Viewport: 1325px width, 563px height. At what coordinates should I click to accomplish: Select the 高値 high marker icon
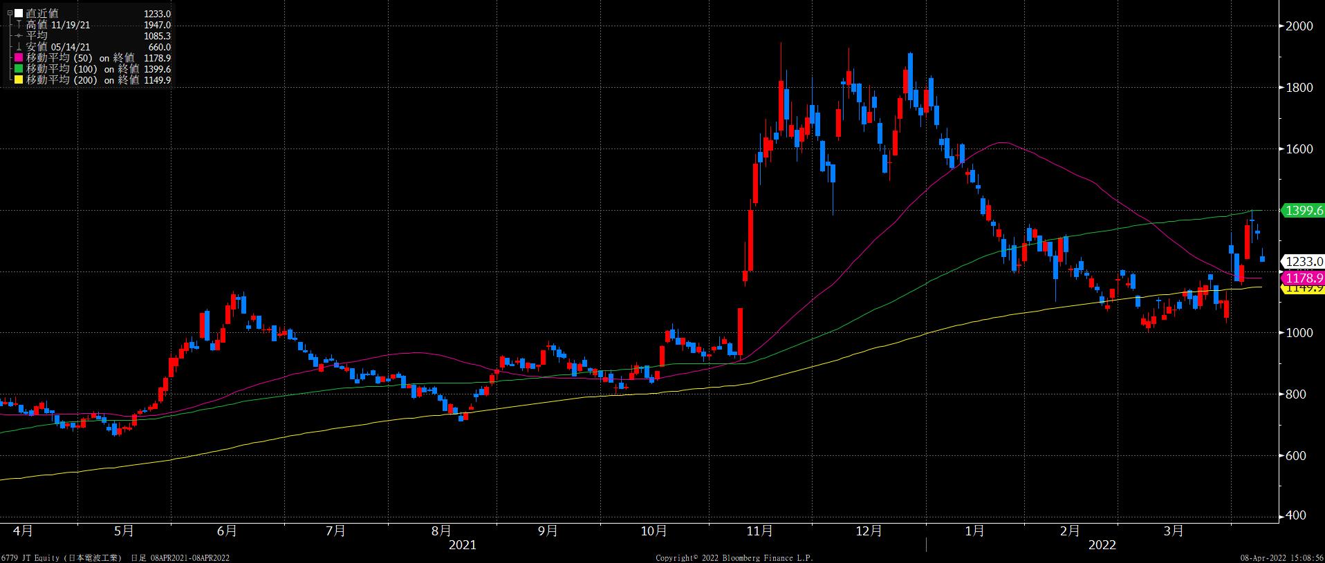(19, 25)
